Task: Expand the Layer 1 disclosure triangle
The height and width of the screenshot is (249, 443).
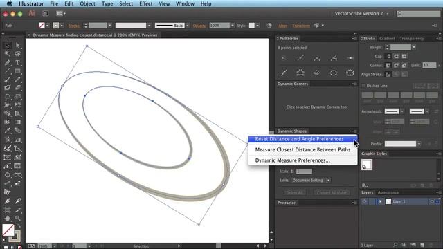Action: click(380, 201)
